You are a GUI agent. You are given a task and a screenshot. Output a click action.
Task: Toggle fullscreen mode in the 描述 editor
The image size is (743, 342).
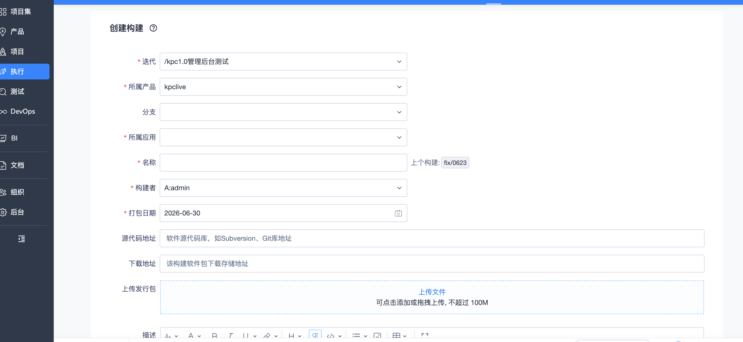[424, 336]
